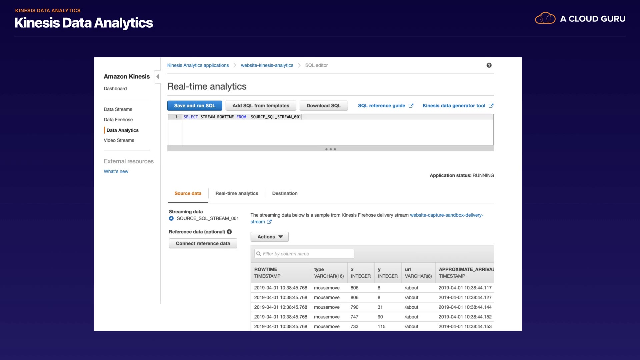Click the help question mark icon
Screen dimensions: 640x360
point(489,65)
